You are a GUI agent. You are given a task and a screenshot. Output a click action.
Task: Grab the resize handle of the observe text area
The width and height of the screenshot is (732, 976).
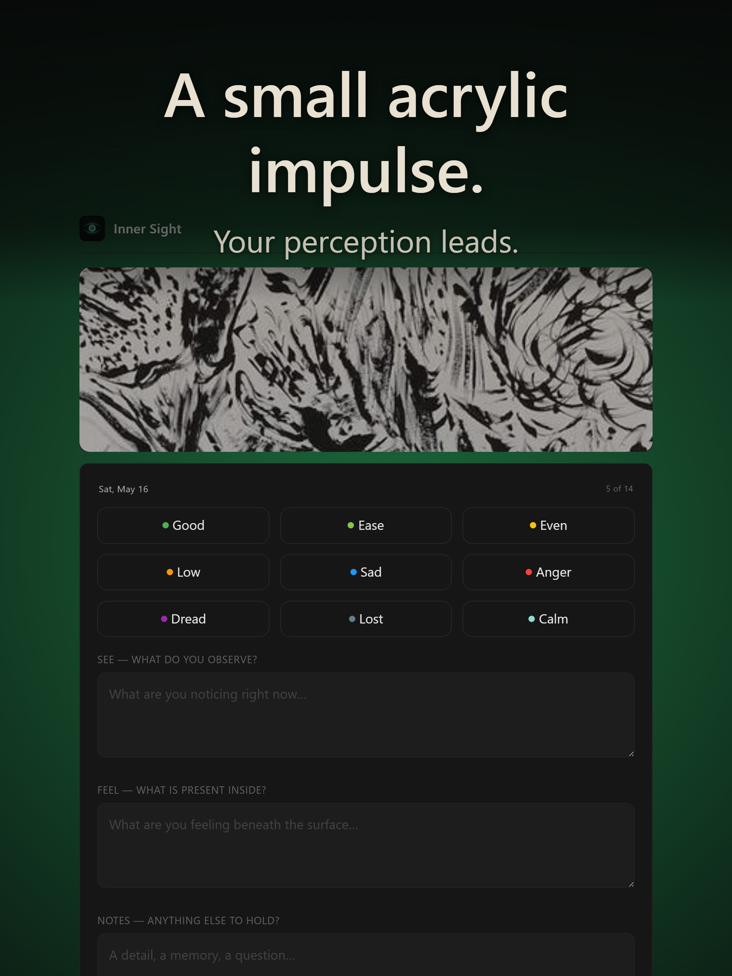[631, 754]
